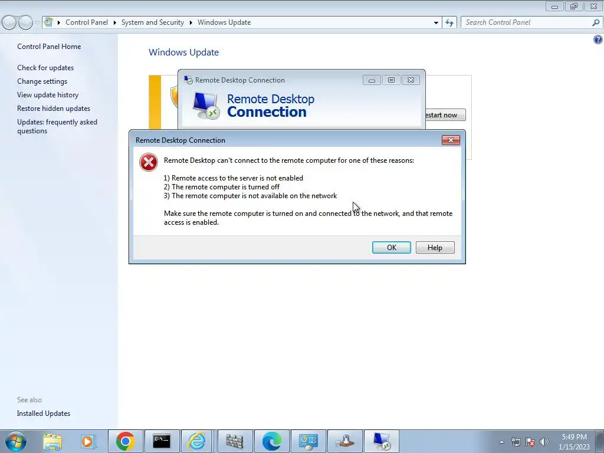
Task: Restore down the Control Panel window
Action: click(574, 6)
